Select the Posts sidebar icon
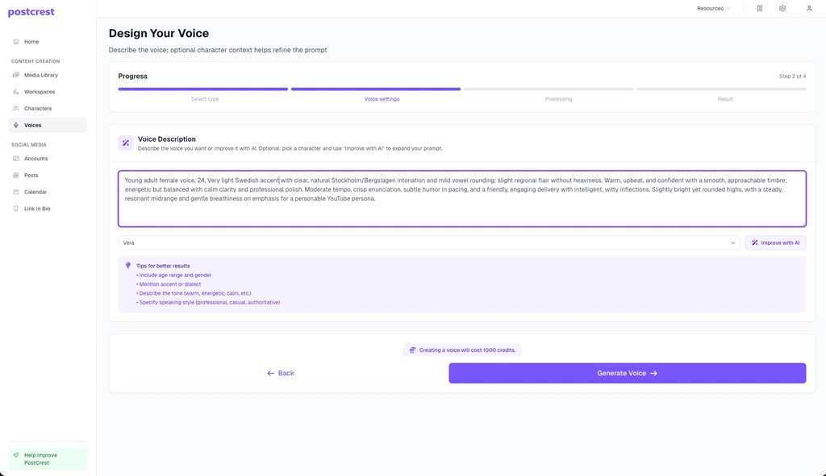 15,175
